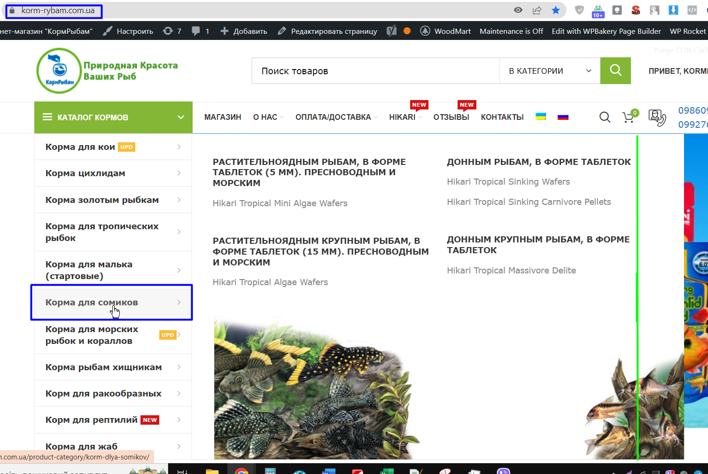Switch language via Russian flag
Screen dimensions: 708x474
click(563, 117)
